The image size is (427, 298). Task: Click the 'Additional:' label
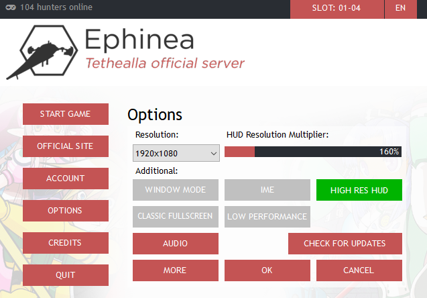coord(157,171)
